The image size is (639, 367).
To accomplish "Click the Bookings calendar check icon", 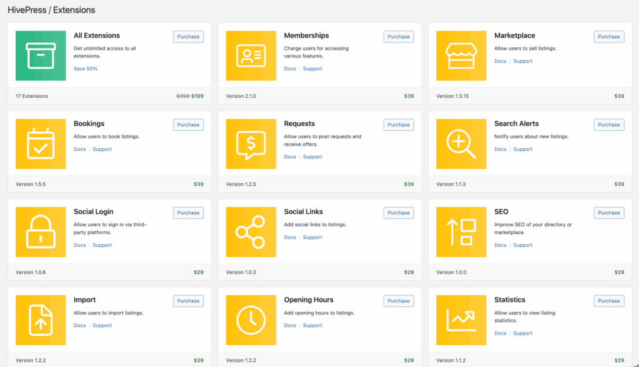I will tap(41, 144).
